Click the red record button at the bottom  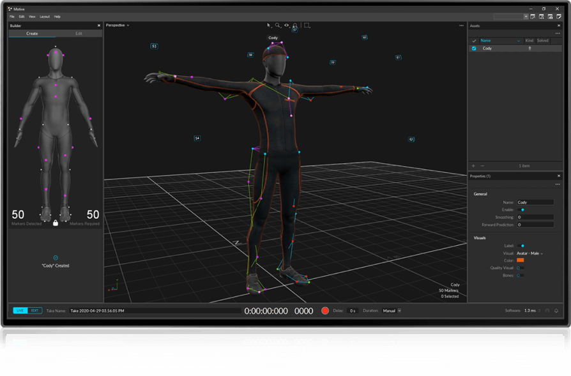coord(325,311)
